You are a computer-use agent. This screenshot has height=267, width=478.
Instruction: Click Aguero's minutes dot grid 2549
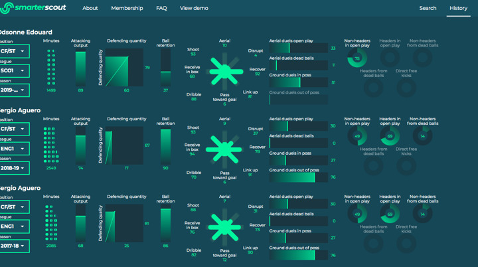(51, 145)
